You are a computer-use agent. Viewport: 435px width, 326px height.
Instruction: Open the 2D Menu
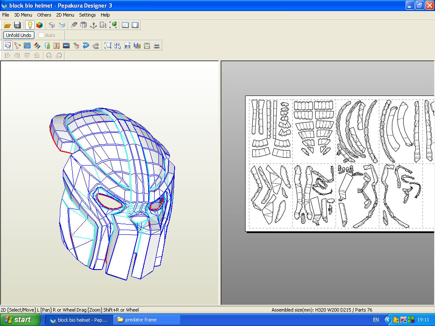[65, 15]
